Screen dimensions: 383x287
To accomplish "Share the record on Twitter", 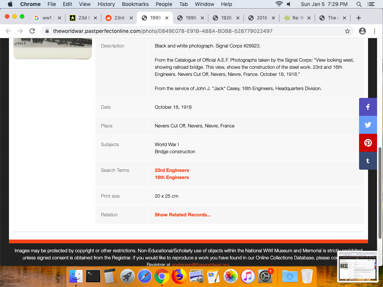I will 368,125.
